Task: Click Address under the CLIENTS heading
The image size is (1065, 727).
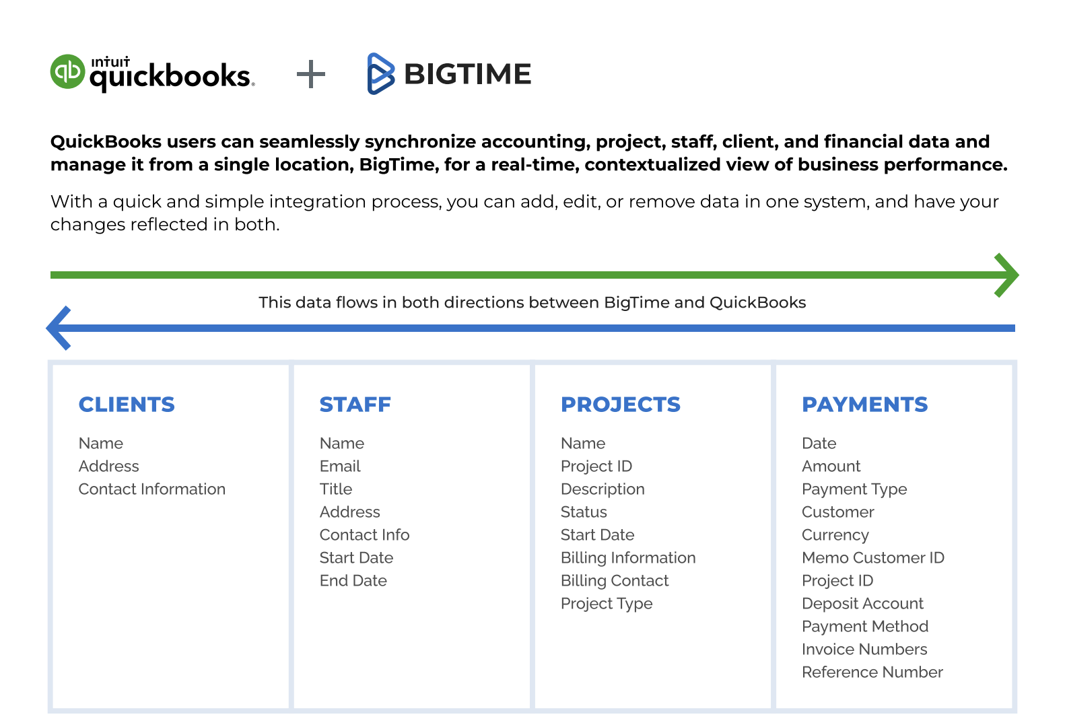Action: tap(109, 466)
